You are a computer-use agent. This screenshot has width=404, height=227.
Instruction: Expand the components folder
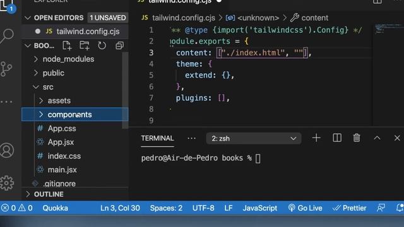click(x=41, y=115)
